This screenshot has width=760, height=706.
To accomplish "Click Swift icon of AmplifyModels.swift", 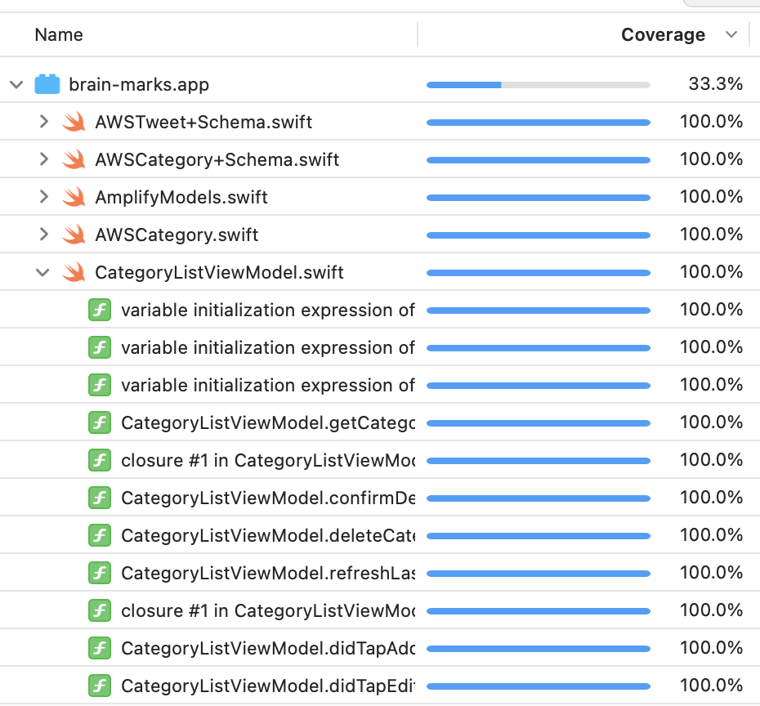I will pyautogui.click(x=74, y=197).
